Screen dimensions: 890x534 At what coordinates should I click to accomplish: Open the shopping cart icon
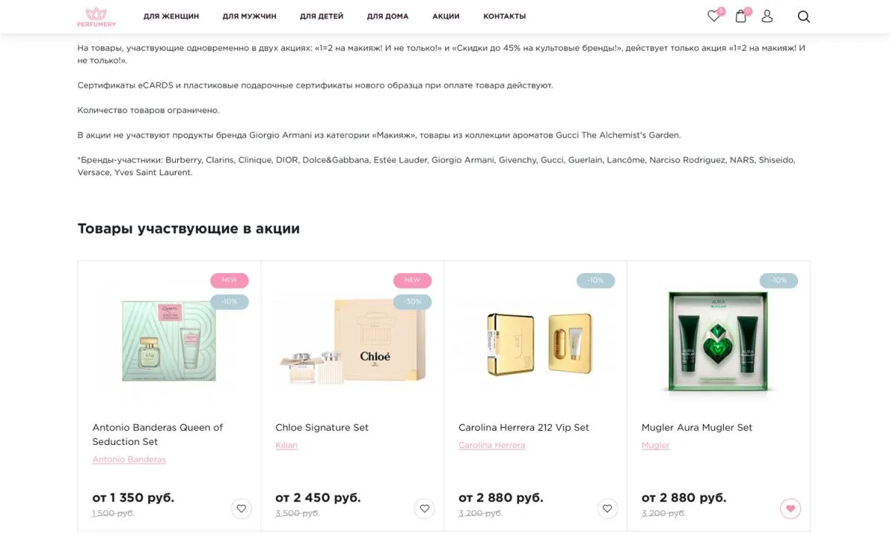(x=740, y=15)
